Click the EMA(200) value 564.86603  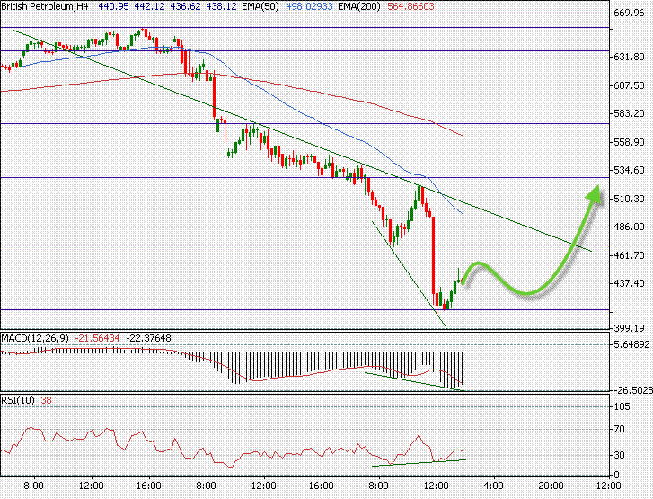pyautogui.click(x=410, y=6)
